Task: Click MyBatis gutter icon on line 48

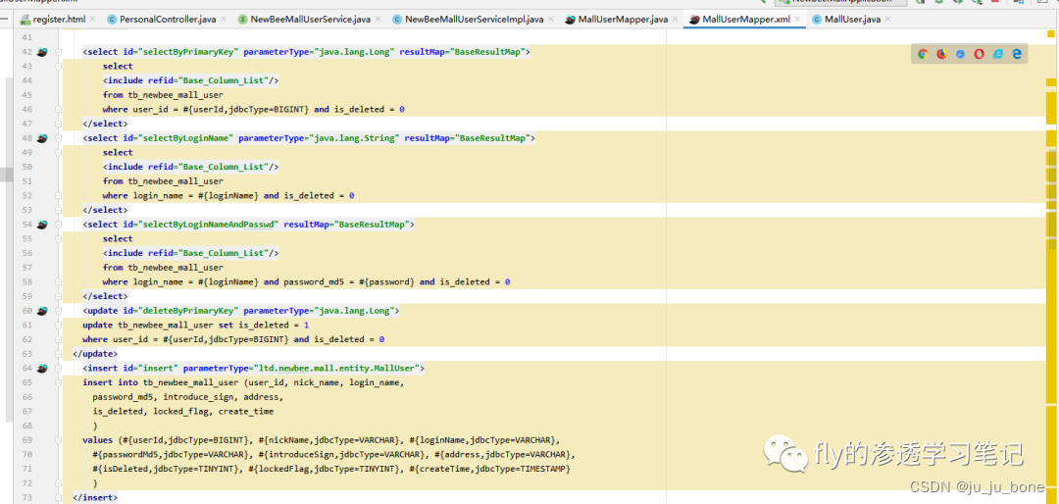Action: coord(42,138)
